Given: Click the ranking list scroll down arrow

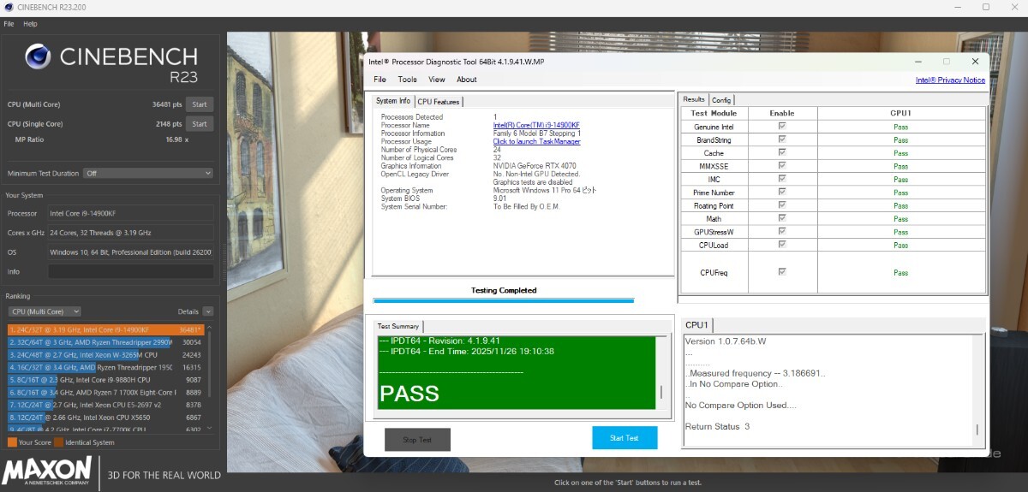Looking at the screenshot, I should point(208,428).
